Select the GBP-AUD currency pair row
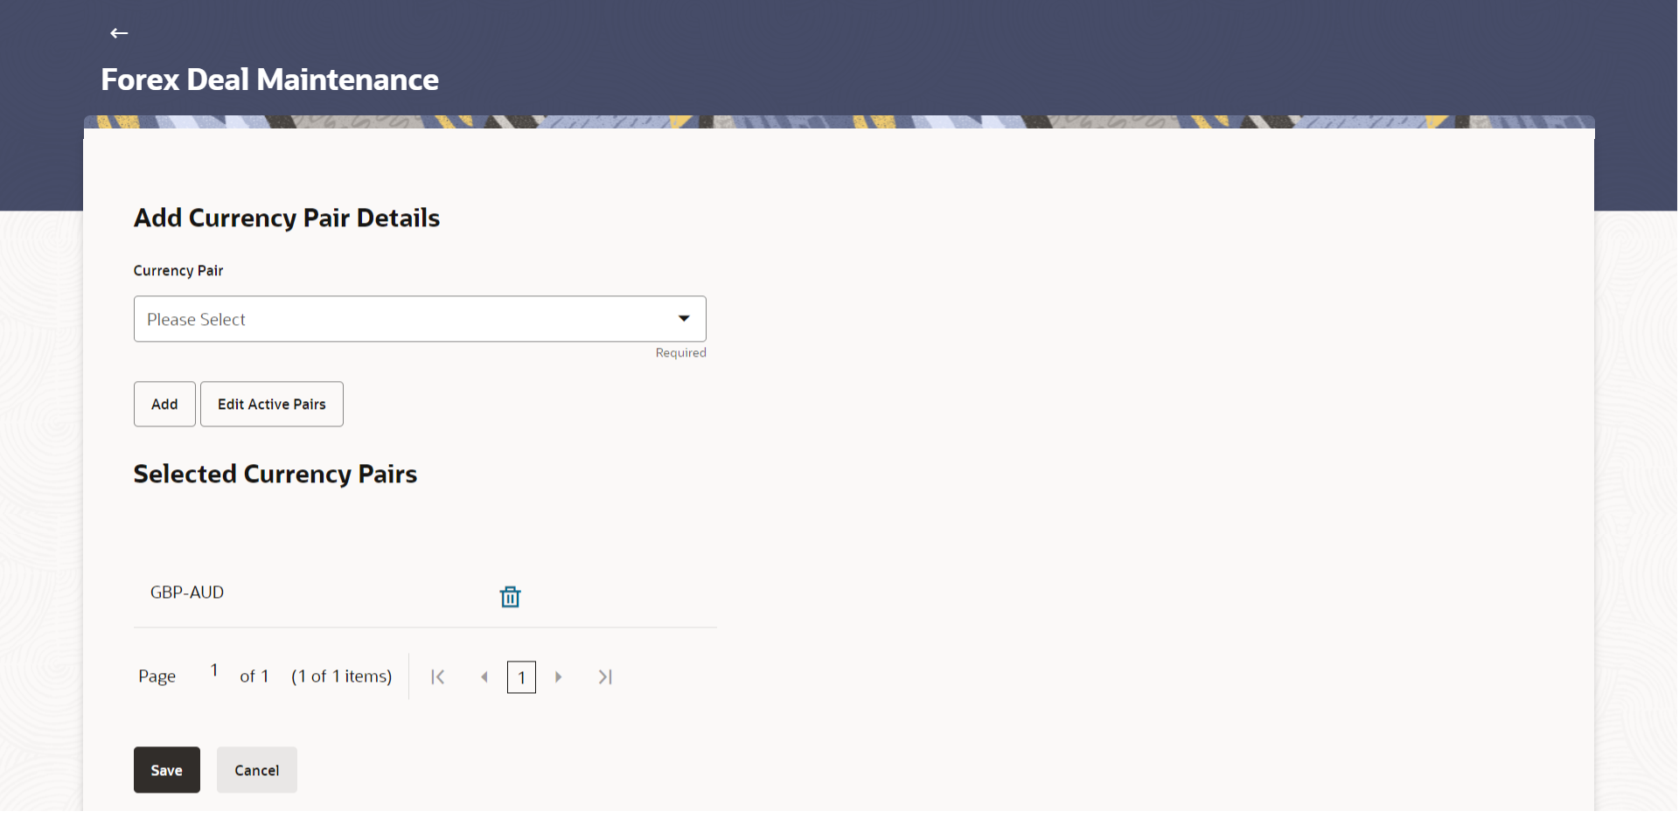1679x818 pixels. [x=425, y=593]
